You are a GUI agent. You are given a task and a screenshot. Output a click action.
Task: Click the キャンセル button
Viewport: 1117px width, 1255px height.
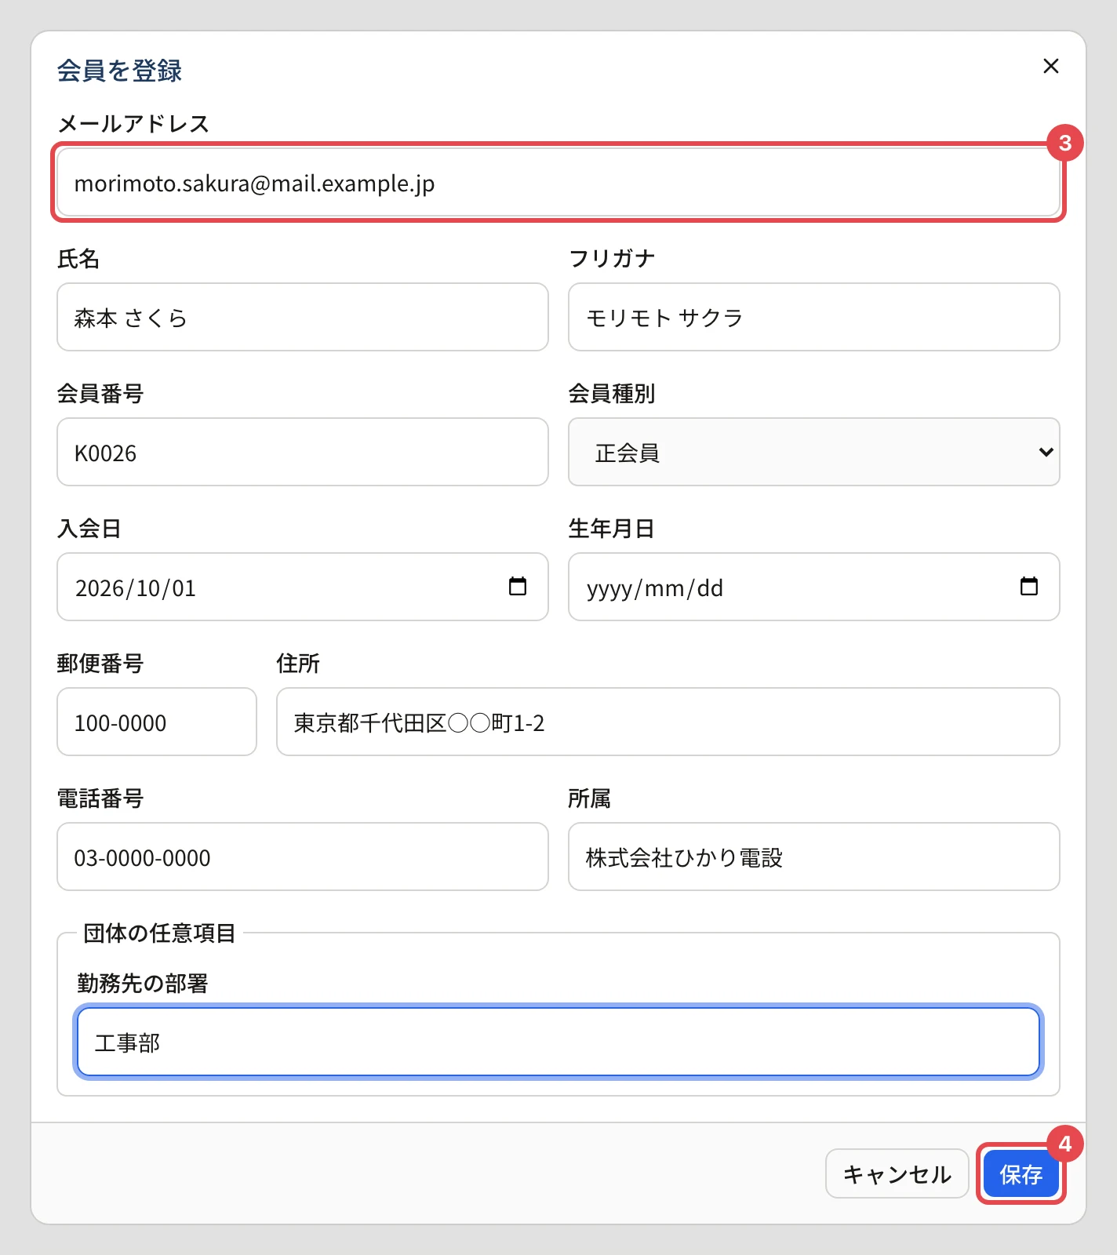[897, 1174]
